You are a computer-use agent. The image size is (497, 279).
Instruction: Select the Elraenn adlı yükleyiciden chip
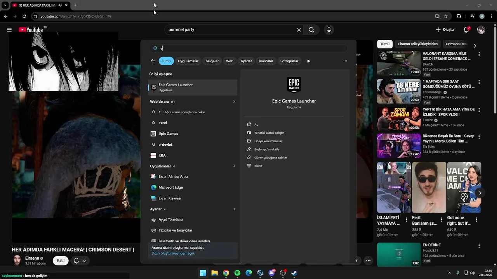click(x=417, y=44)
